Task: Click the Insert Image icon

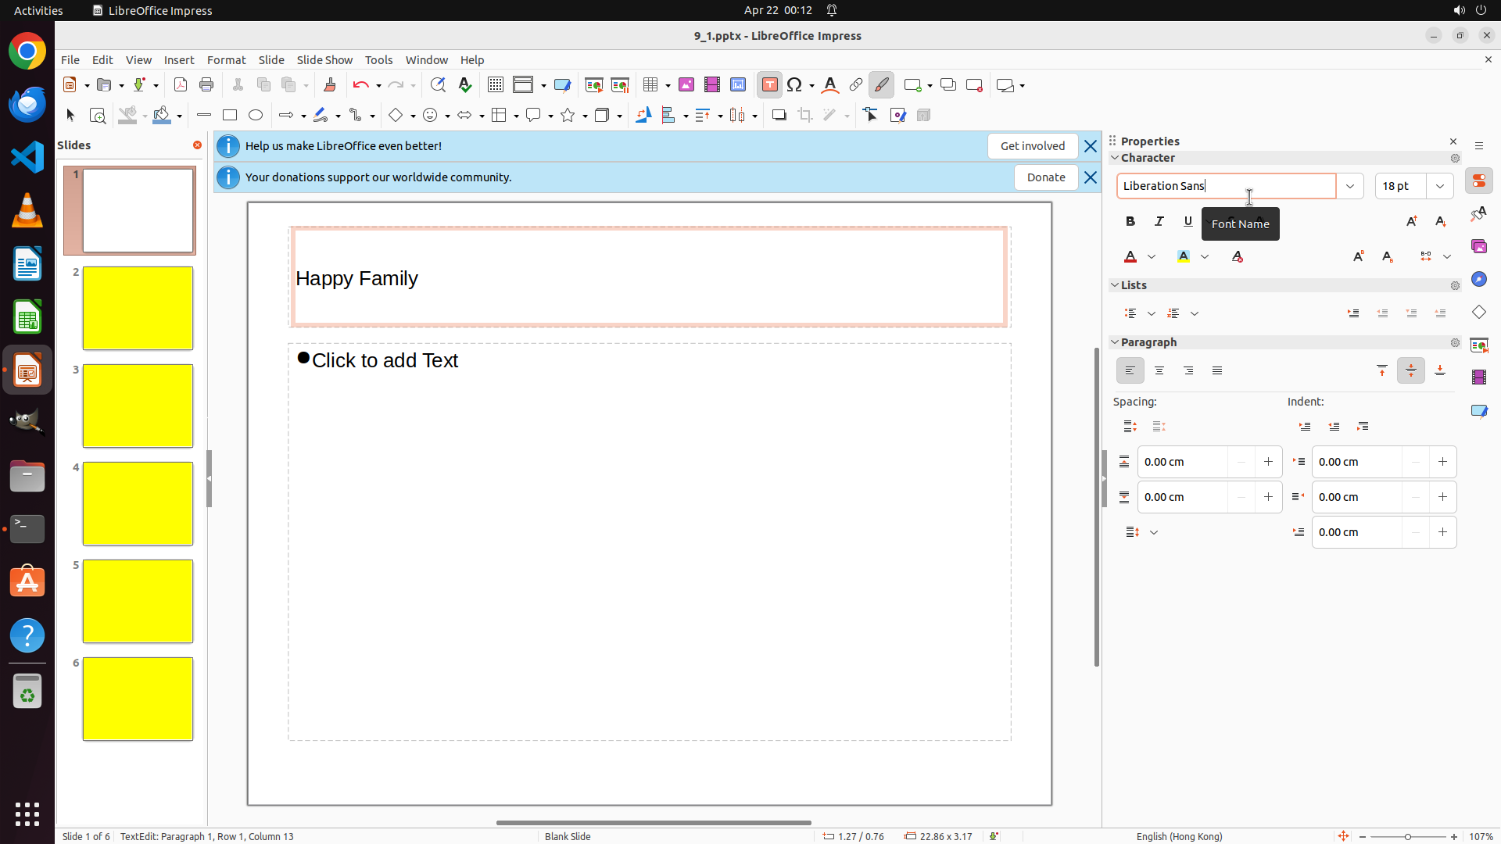Action: [686, 85]
